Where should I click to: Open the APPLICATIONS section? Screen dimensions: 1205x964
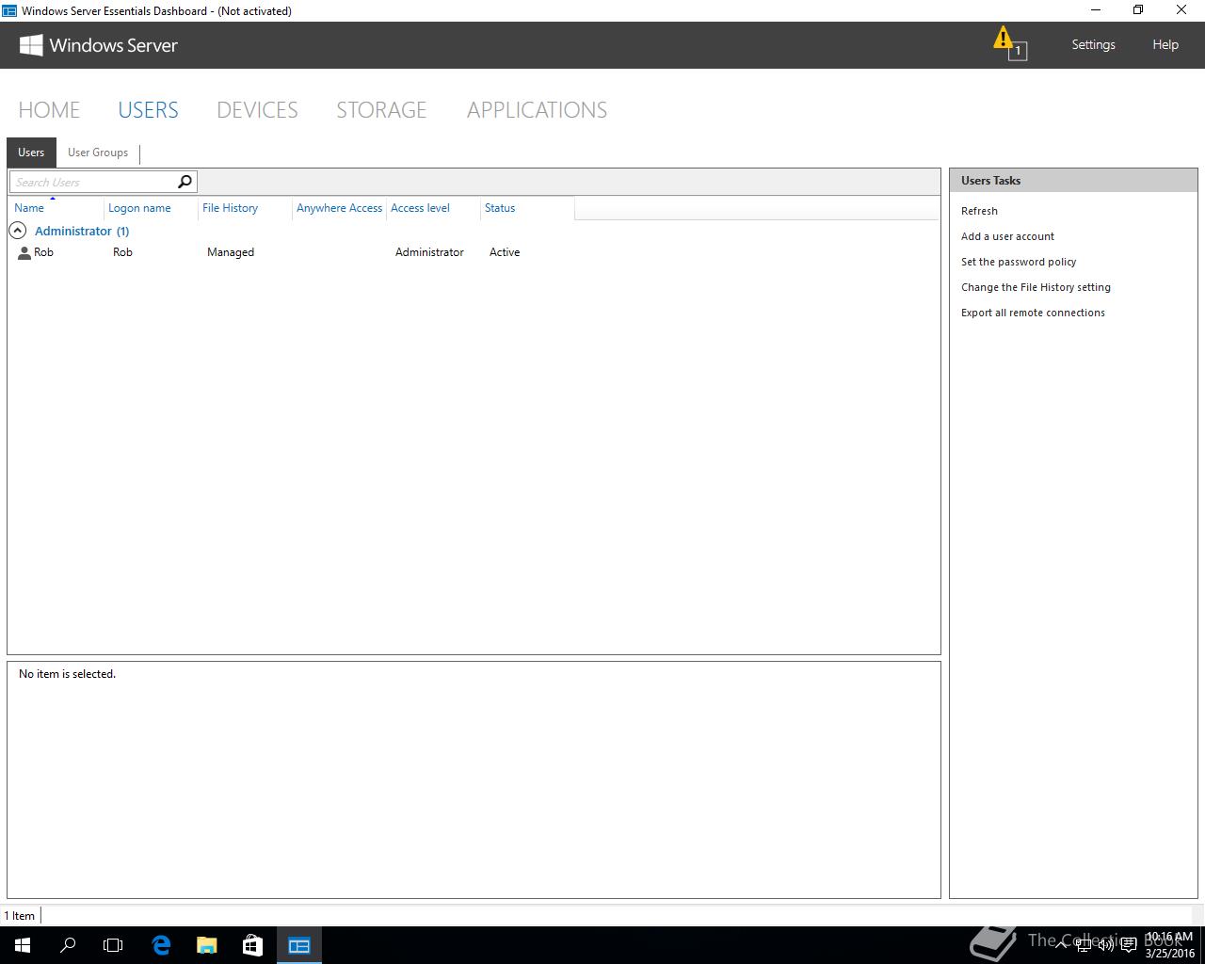point(537,110)
